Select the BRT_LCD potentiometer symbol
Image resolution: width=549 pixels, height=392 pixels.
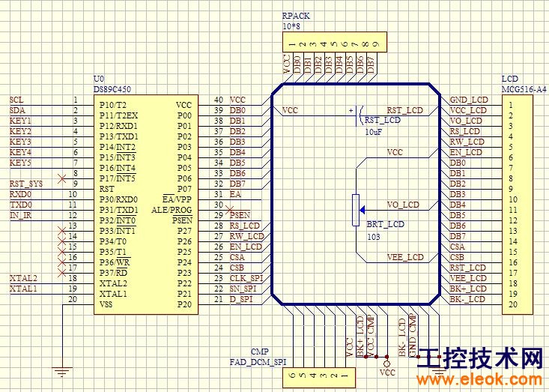[356, 210]
